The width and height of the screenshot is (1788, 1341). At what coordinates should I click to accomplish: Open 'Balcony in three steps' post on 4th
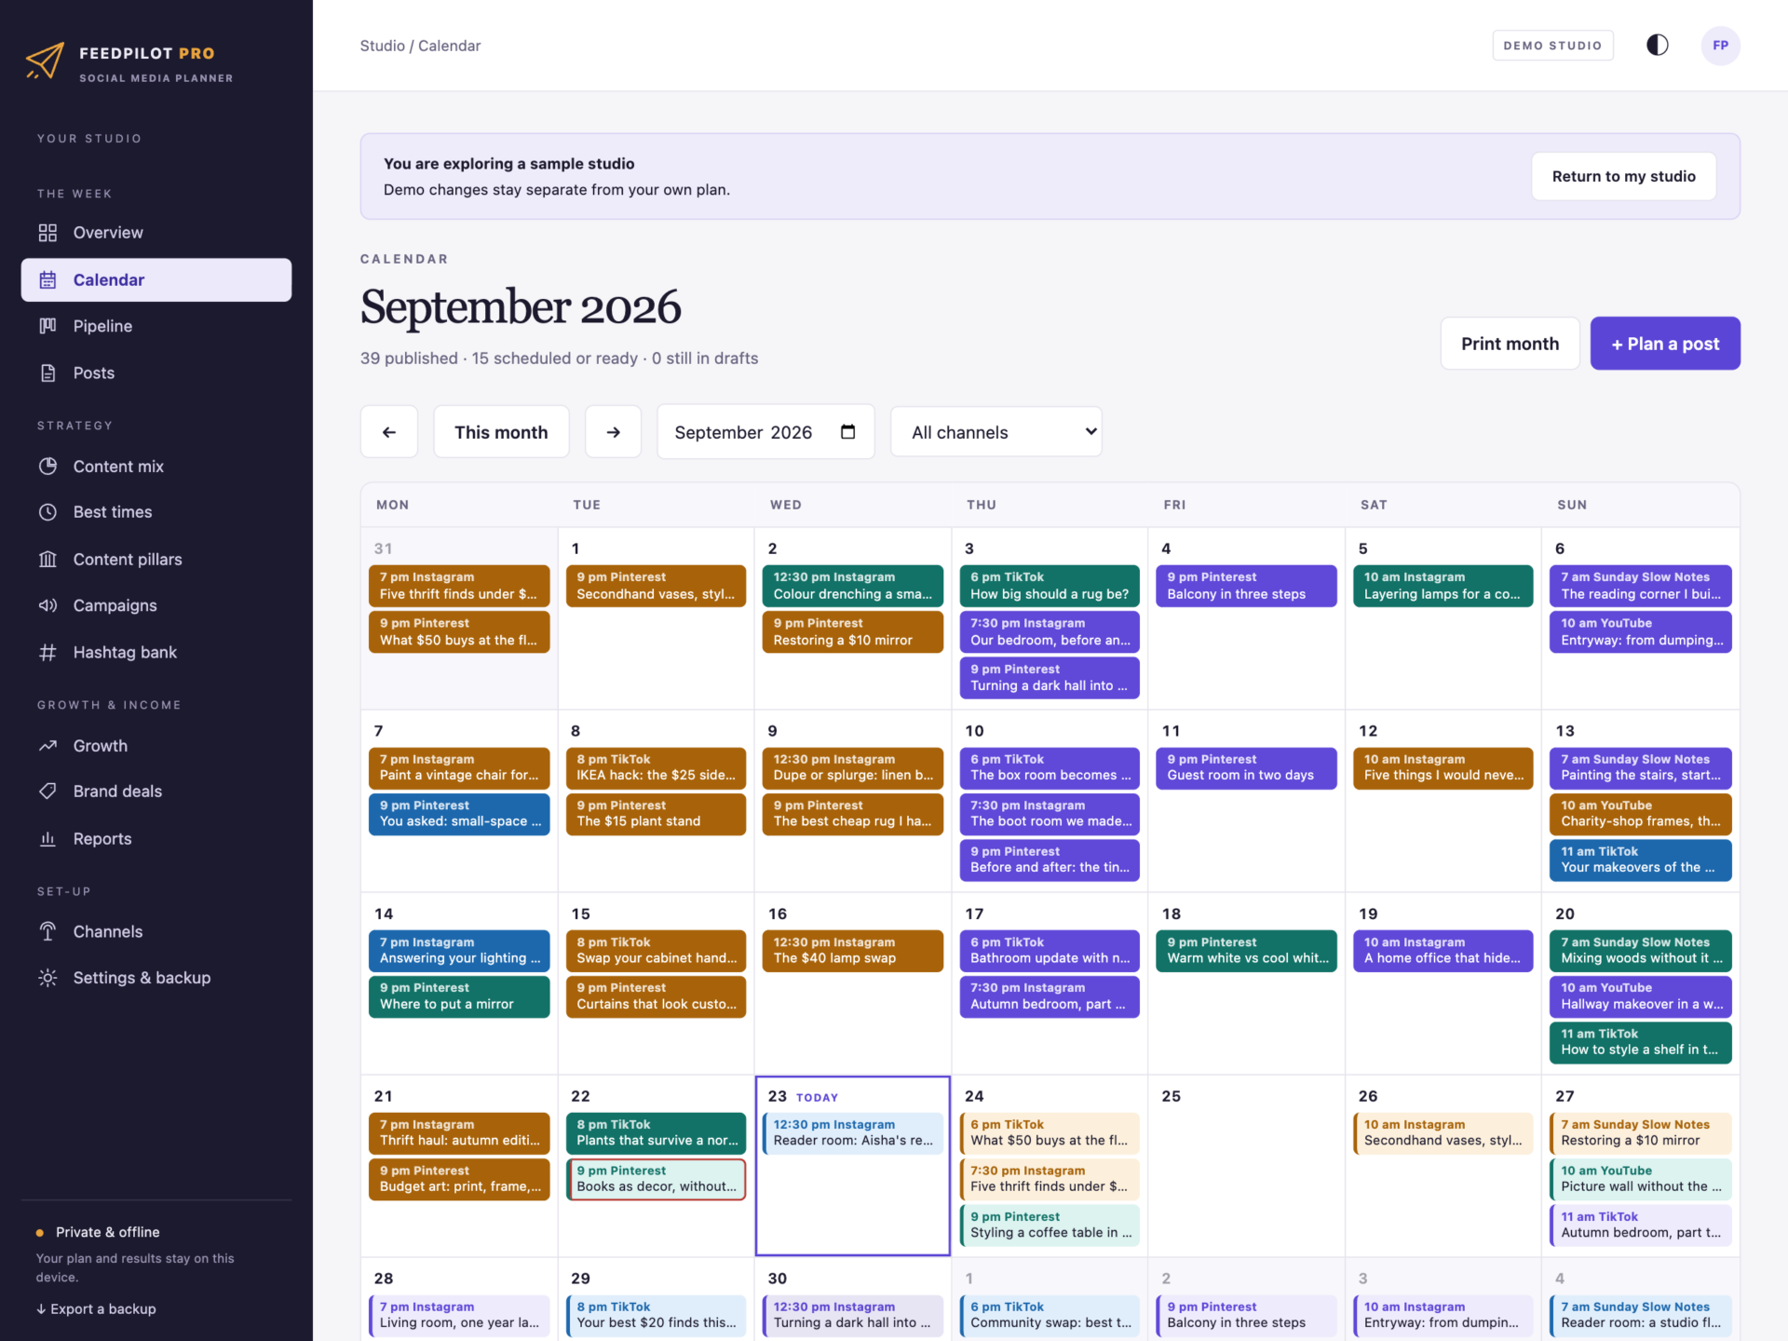pos(1246,586)
